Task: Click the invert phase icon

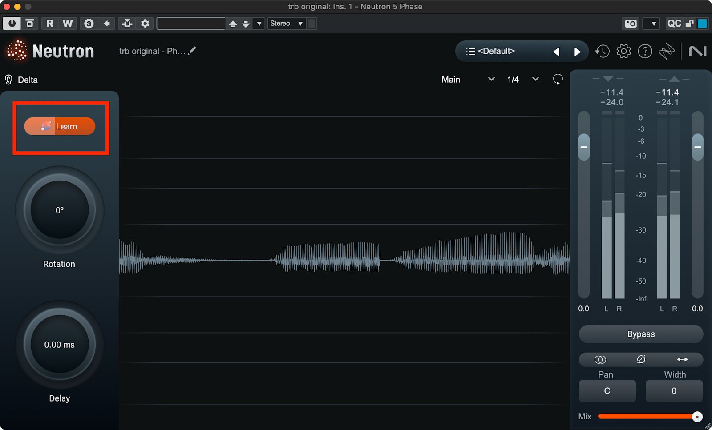Action: (x=641, y=359)
